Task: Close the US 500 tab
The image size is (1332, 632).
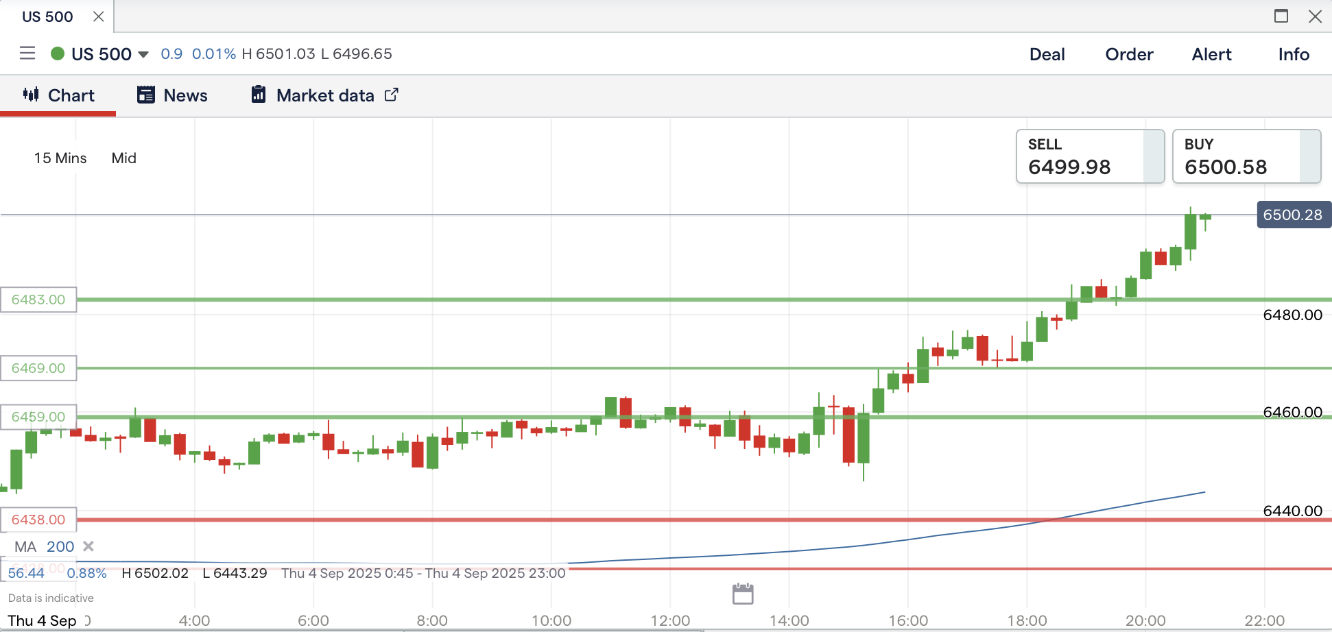Action: pyautogui.click(x=99, y=16)
